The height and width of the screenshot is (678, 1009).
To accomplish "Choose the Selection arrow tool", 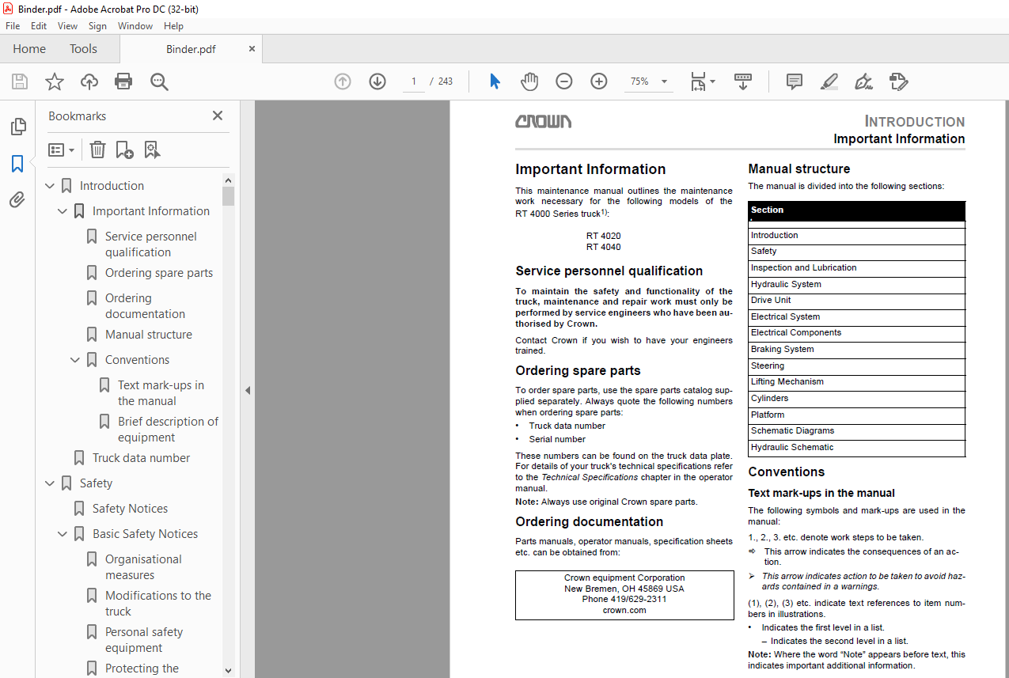I will [495, 81].
